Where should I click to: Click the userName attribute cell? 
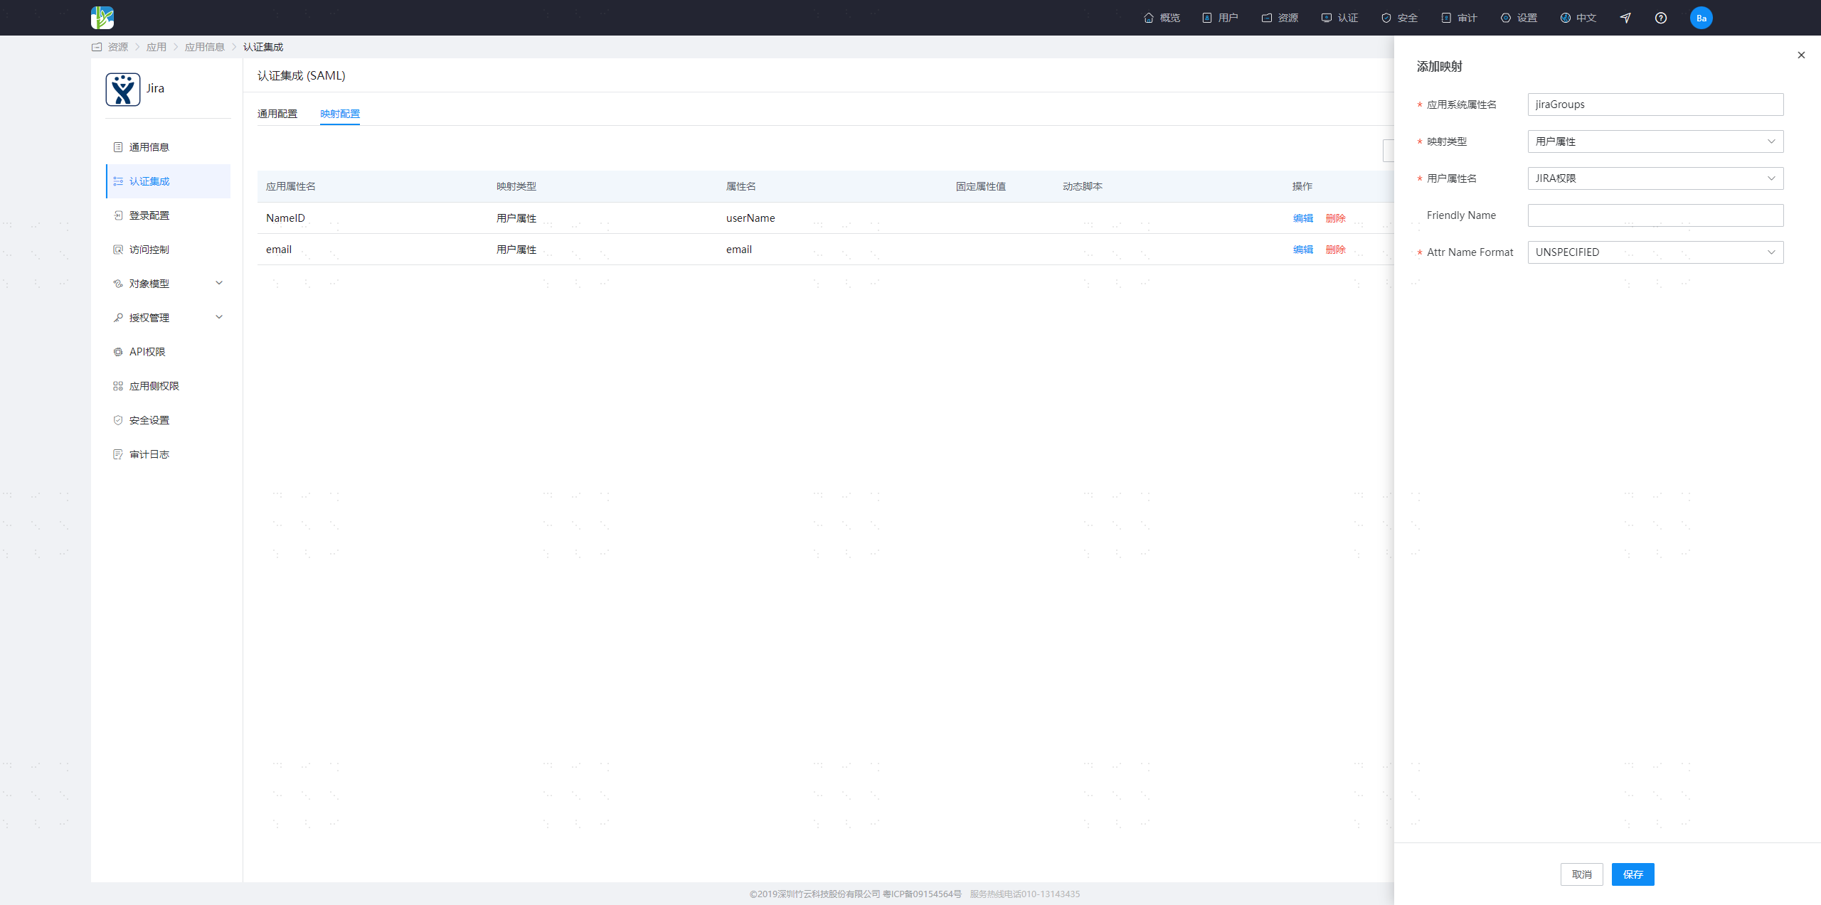coord(750,218)
